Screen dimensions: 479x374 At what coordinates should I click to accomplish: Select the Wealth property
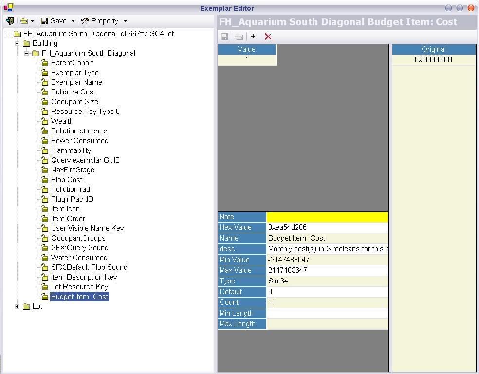62,121
